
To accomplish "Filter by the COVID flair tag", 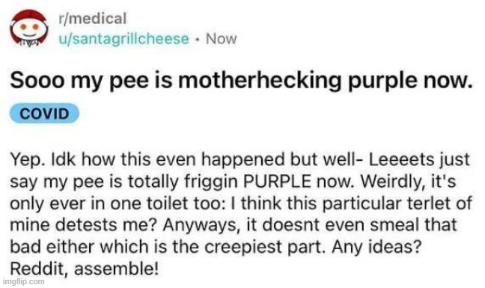I will (x=44, y=114).
